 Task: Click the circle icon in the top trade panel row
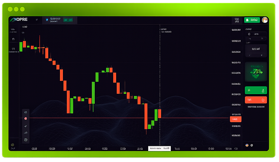(249, 34)
